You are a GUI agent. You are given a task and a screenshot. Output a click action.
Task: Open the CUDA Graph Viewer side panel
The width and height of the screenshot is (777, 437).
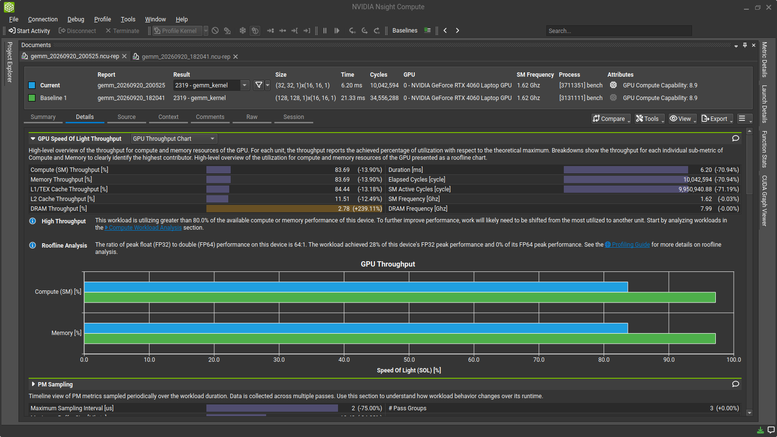764,201
